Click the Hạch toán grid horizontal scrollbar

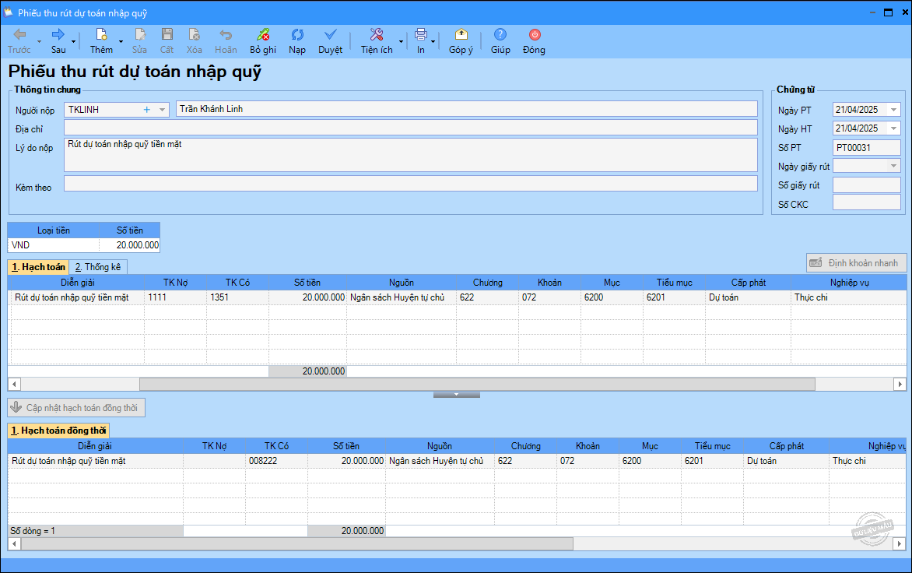click(476, 384)
